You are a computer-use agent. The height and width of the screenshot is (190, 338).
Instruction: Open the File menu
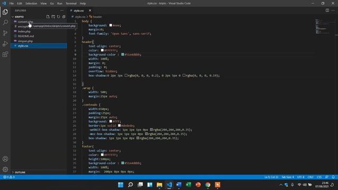pyautogui.click(x=12, y=3)
